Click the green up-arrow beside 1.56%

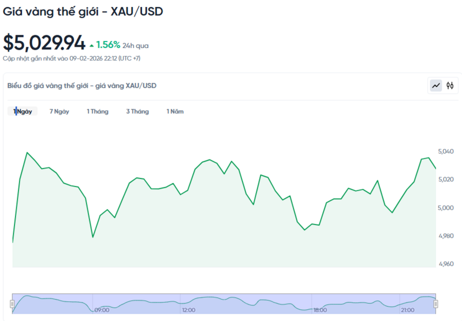coord(91,45)
